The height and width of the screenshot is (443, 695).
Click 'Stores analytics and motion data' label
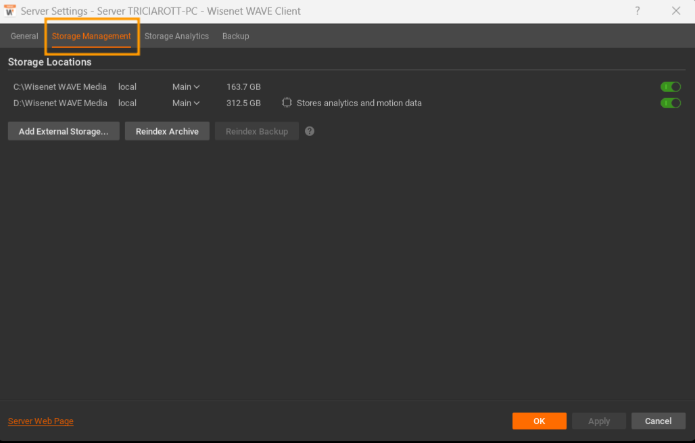pyautogui.click(x=359, y=103)
